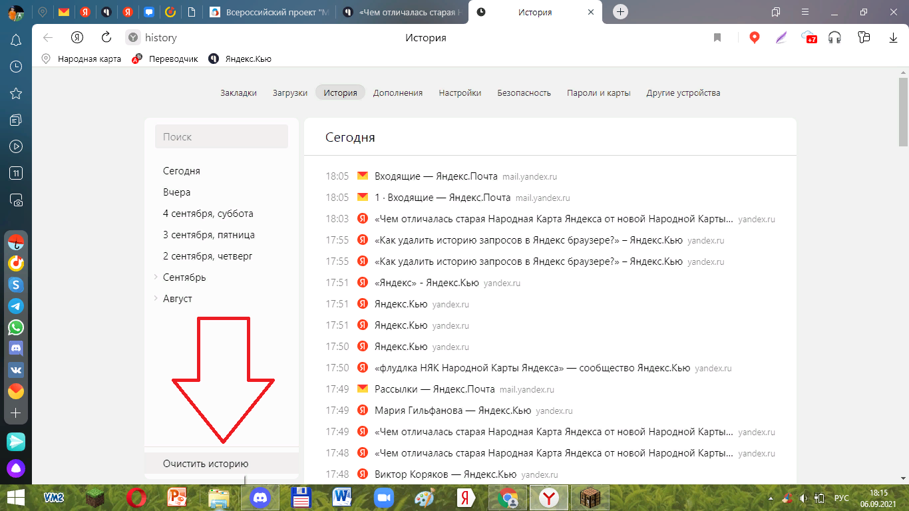Viewport: 909px width, 511px height.
Task: Open Народная карта bookmark
Action: [x=81, y=59]
